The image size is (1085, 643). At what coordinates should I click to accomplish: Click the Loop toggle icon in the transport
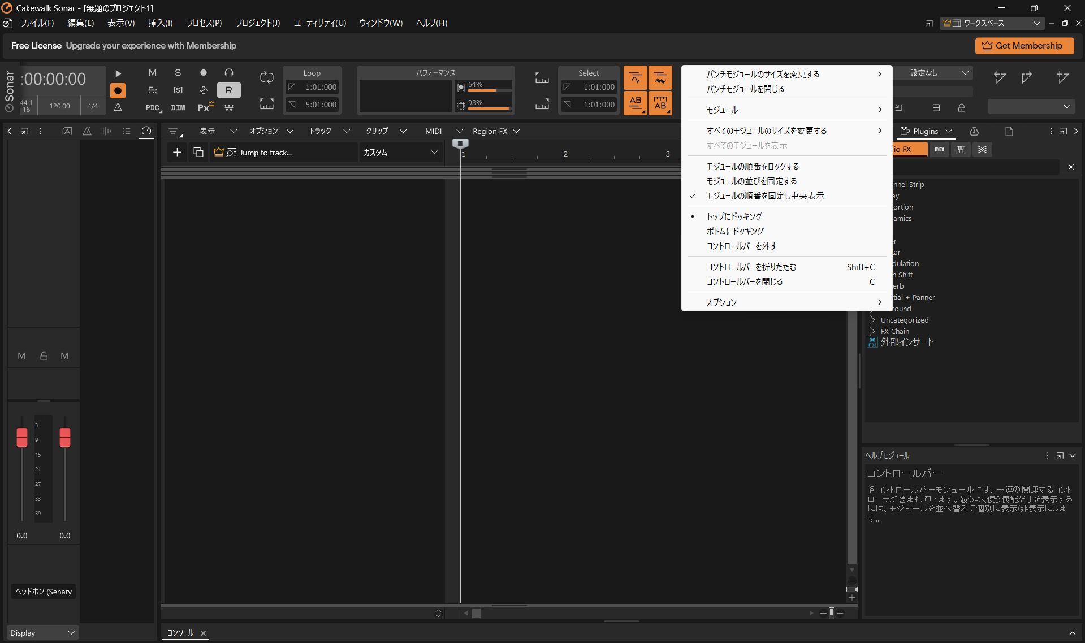pos(266,77)
